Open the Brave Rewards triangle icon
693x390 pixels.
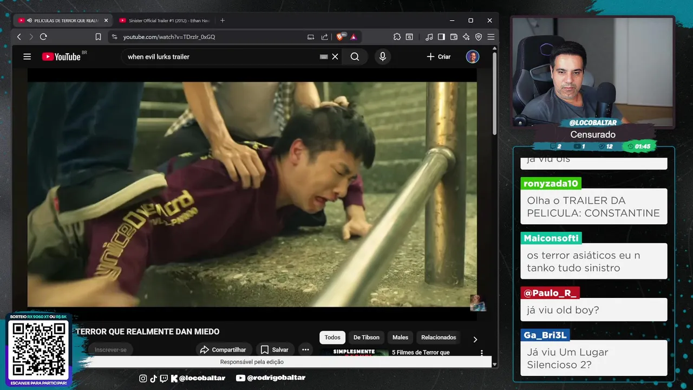353,37
